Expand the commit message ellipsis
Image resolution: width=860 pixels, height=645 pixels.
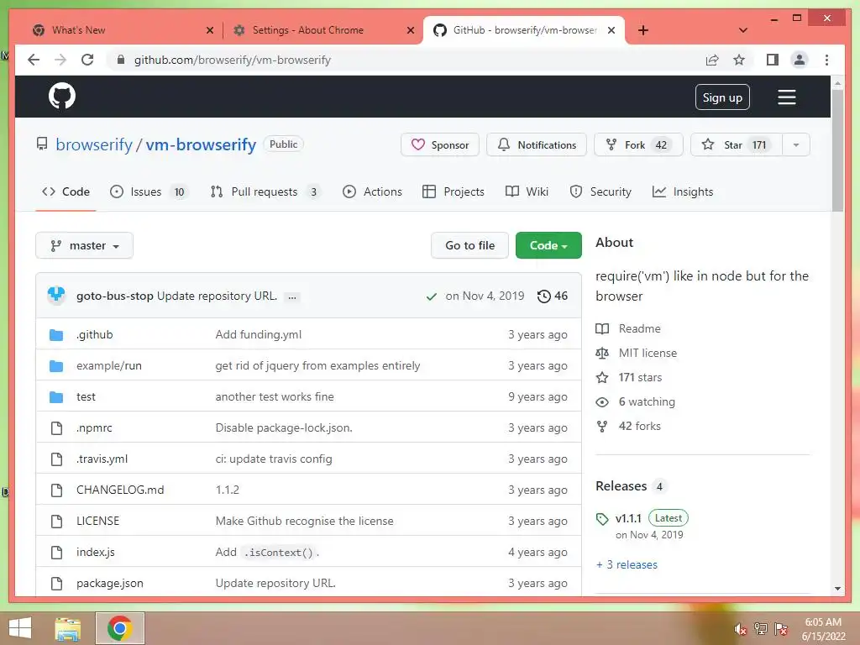[x=292, y=296]
